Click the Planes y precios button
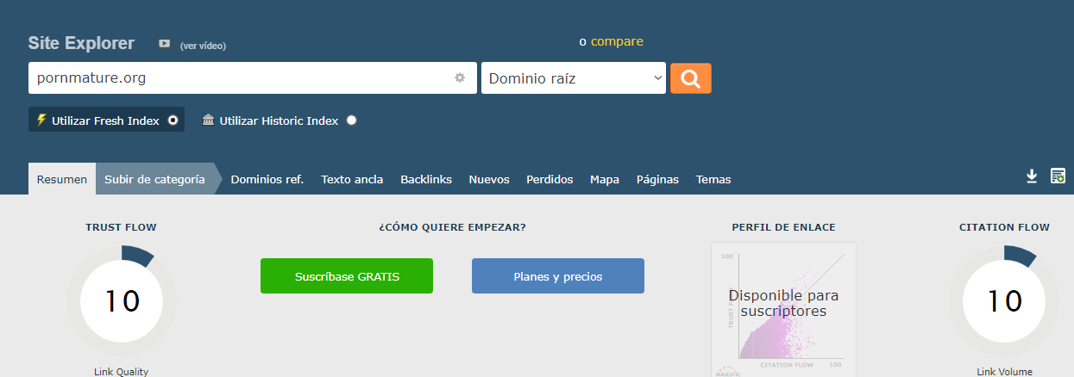Viewport: 1074px width, 377px height. click(558, 276)
